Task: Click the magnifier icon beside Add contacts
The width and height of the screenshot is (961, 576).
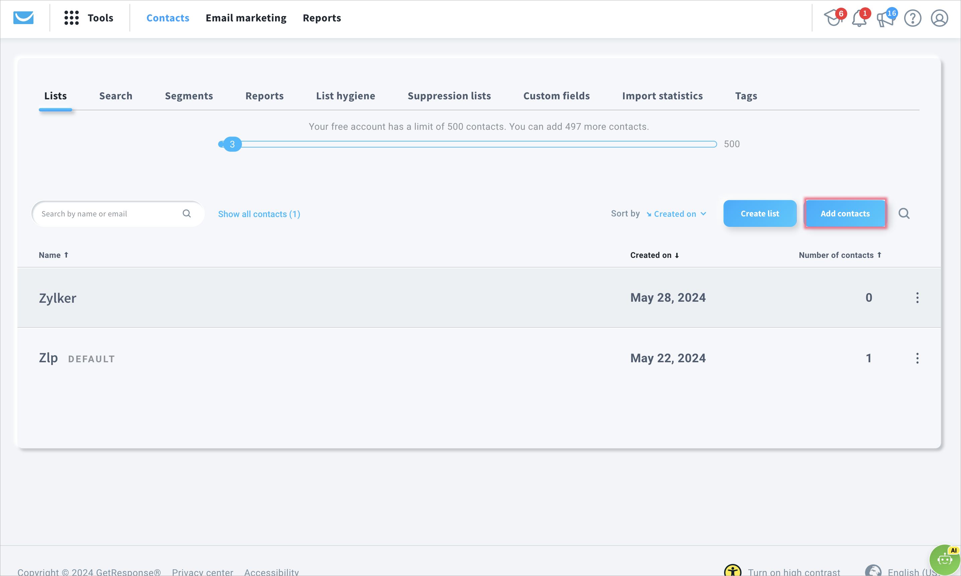Action: 904,213
